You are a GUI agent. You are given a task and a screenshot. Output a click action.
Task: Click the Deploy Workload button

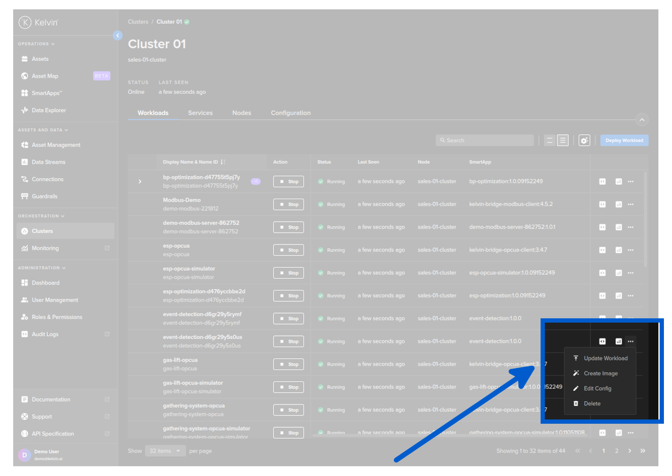624,140
